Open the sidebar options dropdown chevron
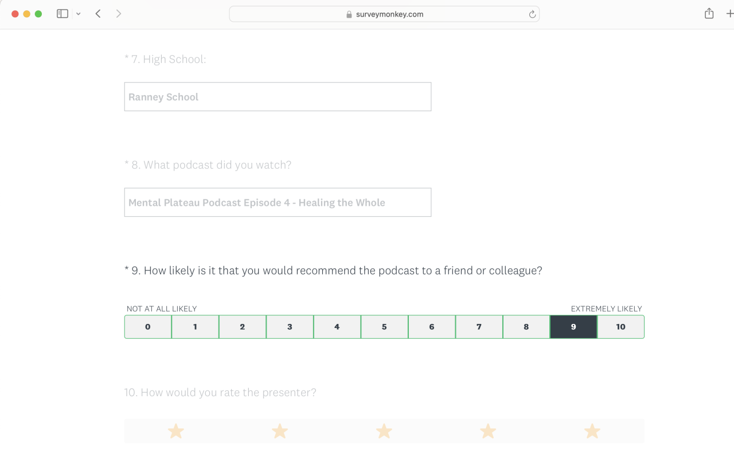Image resolution: width=734 pixels, height=465 pixels. [x=78, y=14]
